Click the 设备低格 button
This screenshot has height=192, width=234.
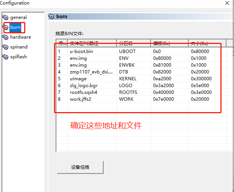pyautogui.click(x=80, y=167)
